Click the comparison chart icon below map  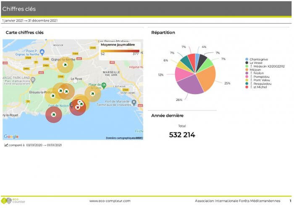[x=6, y=145]
